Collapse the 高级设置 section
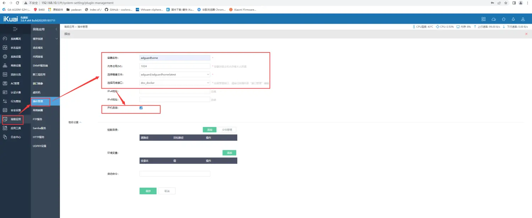 point(75,122)
